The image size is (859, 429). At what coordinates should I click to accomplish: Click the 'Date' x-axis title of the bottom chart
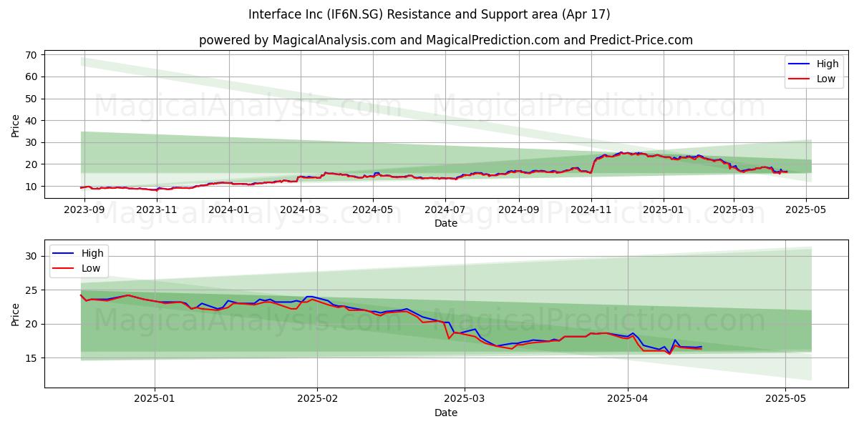click(446, 413)
